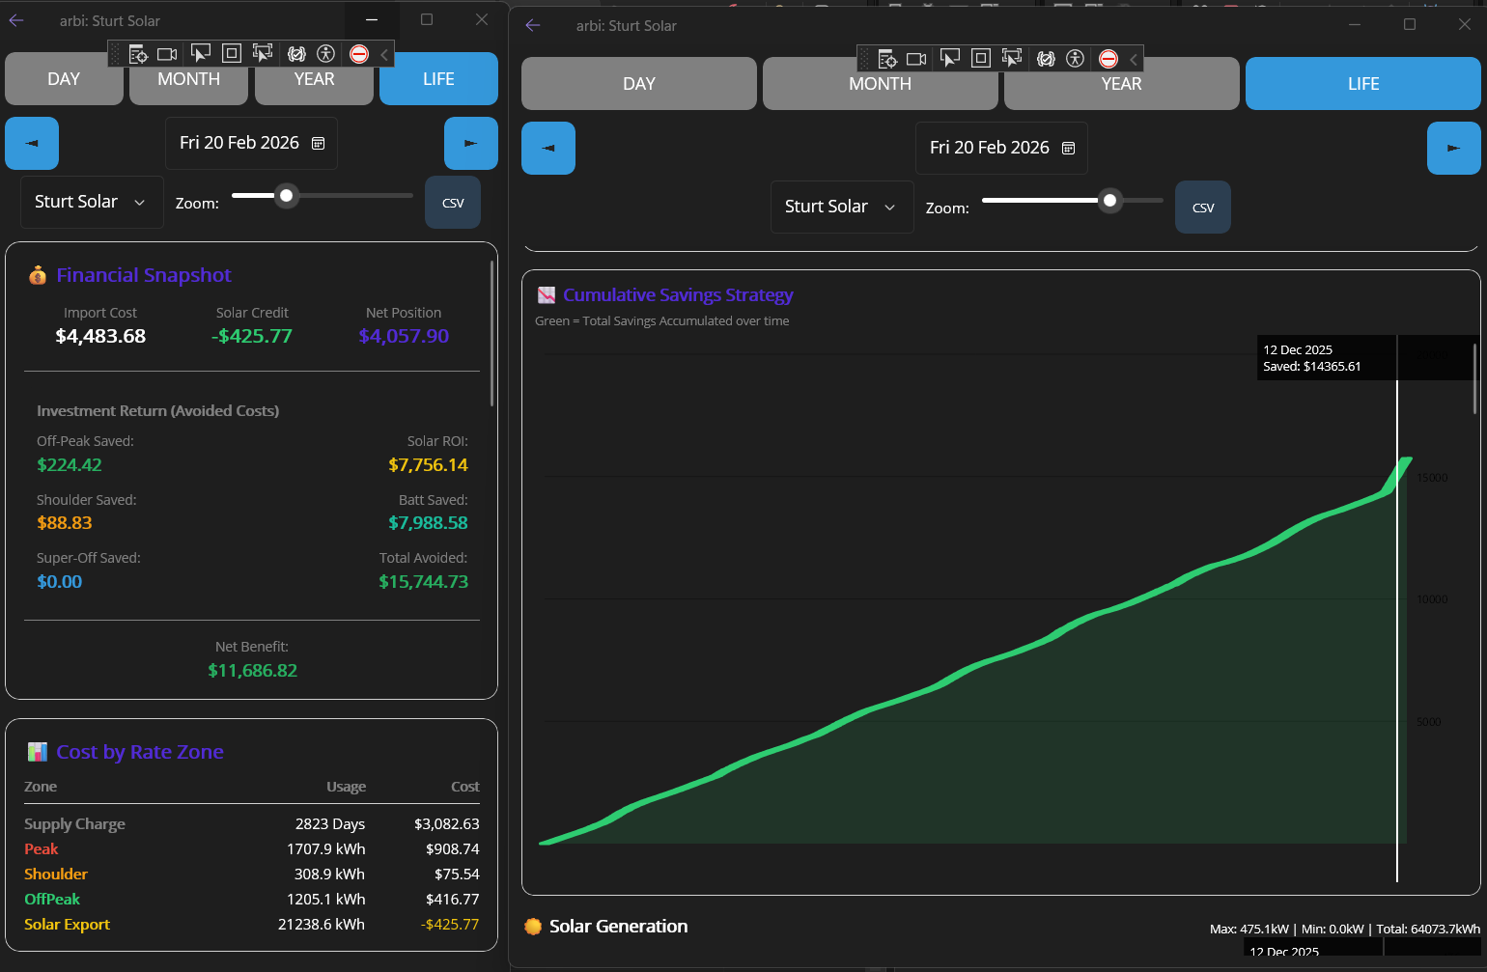Click Hot Reload braces icon in Financial Snapshot window
This screenshot has width=1487, height=972.
click(296, 54)
